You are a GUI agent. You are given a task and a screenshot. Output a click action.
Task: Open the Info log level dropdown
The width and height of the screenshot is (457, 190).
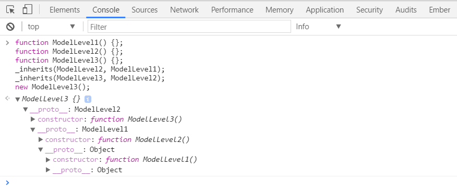[x=318, y=27]
